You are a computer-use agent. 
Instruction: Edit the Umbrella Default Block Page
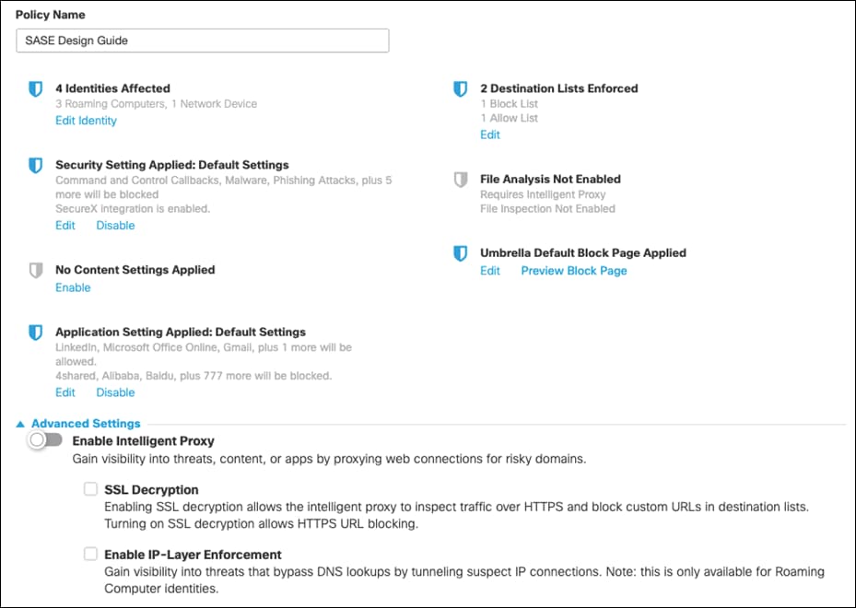click(x=489, y=271)
